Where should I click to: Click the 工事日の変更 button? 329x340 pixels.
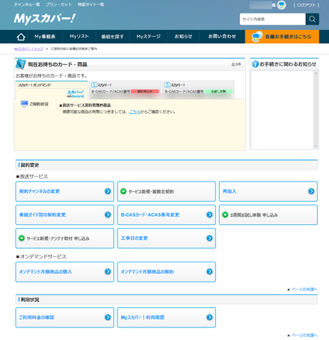(x=167, y=238)
